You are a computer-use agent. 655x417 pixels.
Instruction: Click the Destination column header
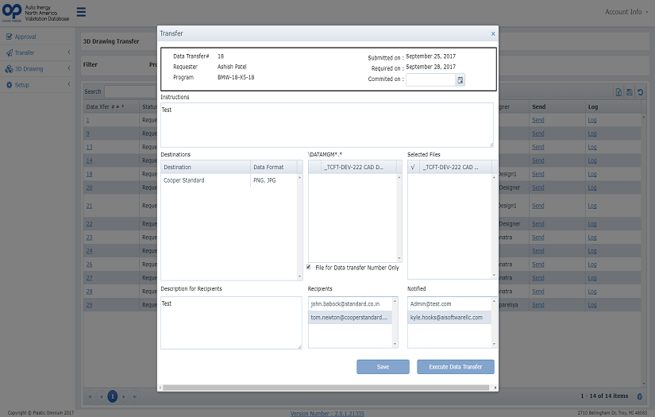206,167
